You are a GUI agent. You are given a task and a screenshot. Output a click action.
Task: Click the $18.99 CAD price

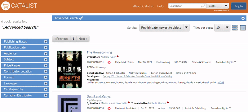pos(180,62)
